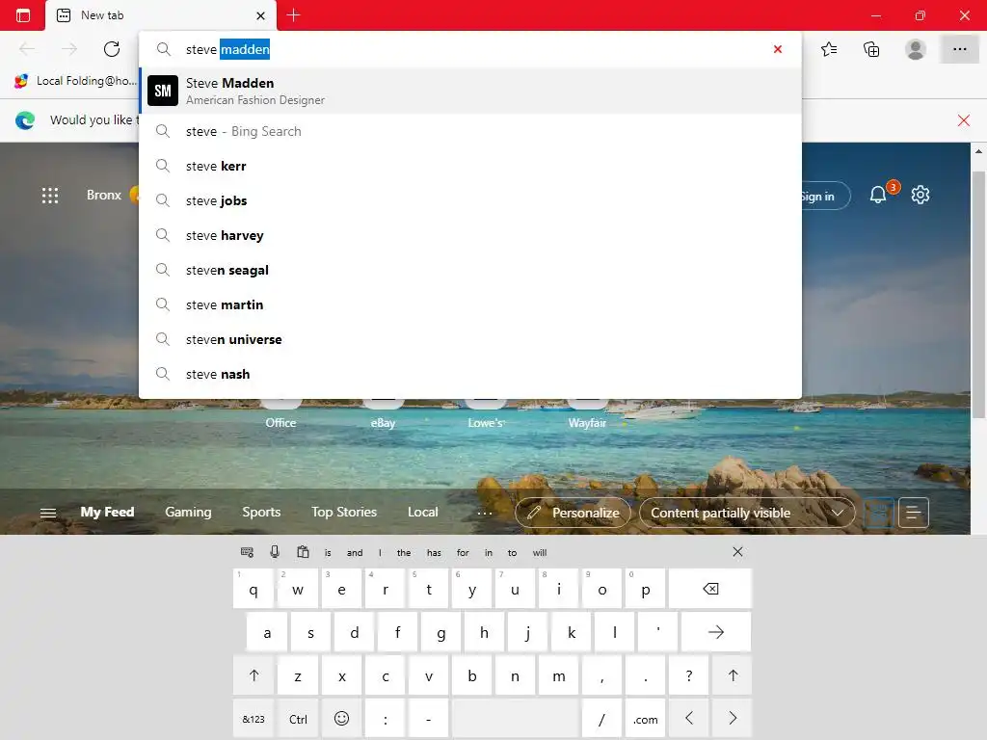Switch to grid layout view icon
This screenshot has height=740, width=987.
click(879, 514)
